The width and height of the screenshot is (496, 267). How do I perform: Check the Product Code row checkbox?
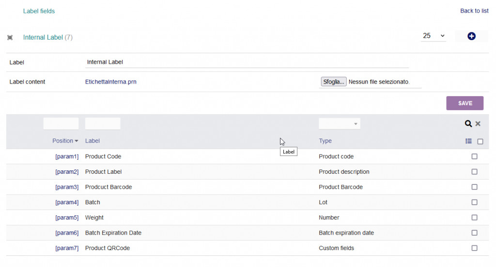474,156
